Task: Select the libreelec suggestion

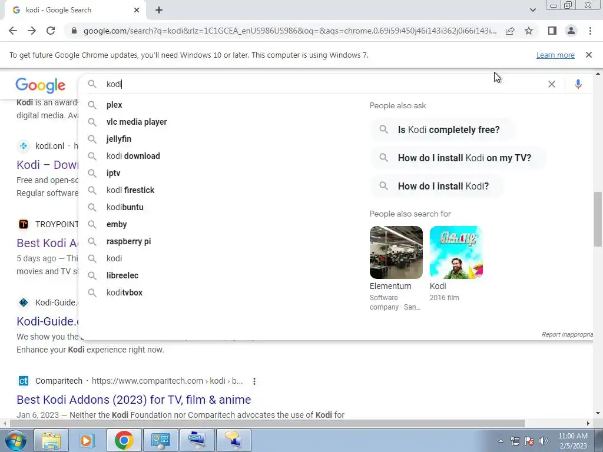Action: coord(122,275)
